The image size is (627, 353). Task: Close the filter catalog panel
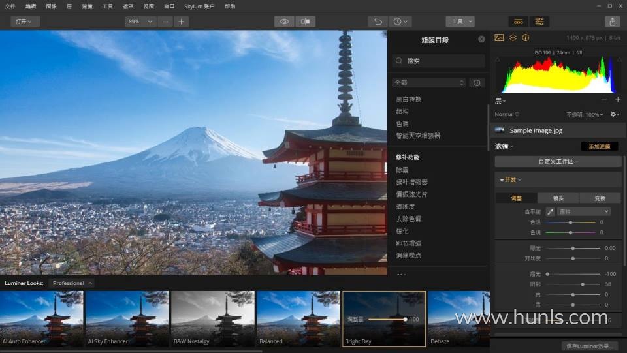click(481, 39)
